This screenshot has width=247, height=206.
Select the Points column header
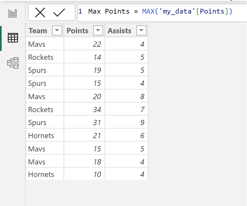[77, 30]
